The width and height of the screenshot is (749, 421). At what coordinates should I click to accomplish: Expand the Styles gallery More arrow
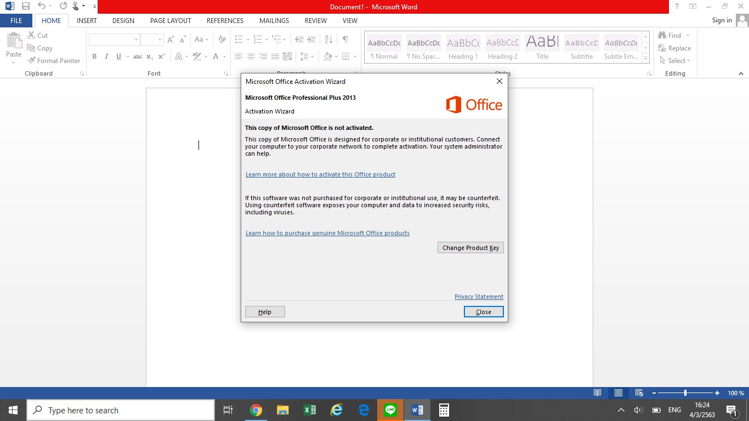tap(645, 59)
